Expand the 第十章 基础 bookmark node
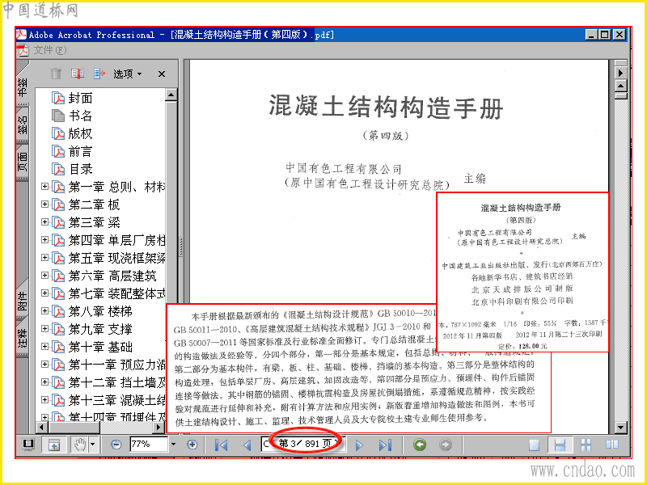This screenshot has height=485, width=647. [x=44, y=347]
